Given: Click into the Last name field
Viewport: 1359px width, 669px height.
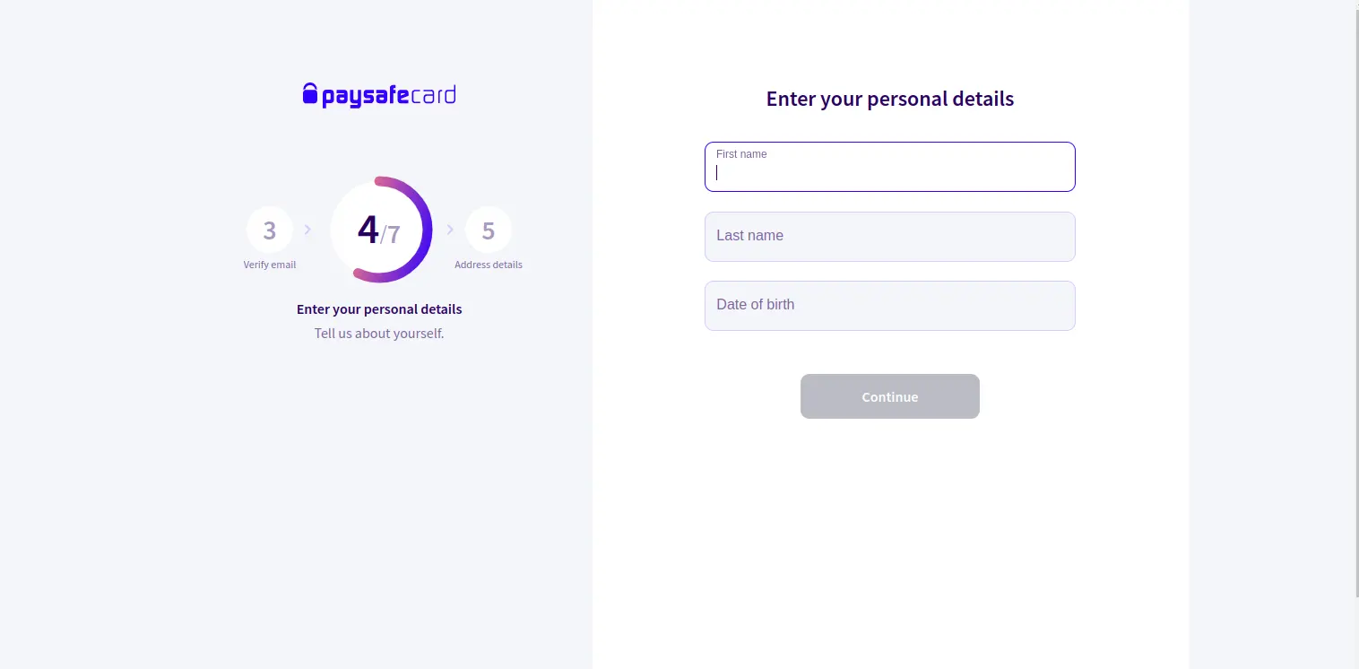Looking at the screenshot, I should pyautogui.click(x=890, y=237).
